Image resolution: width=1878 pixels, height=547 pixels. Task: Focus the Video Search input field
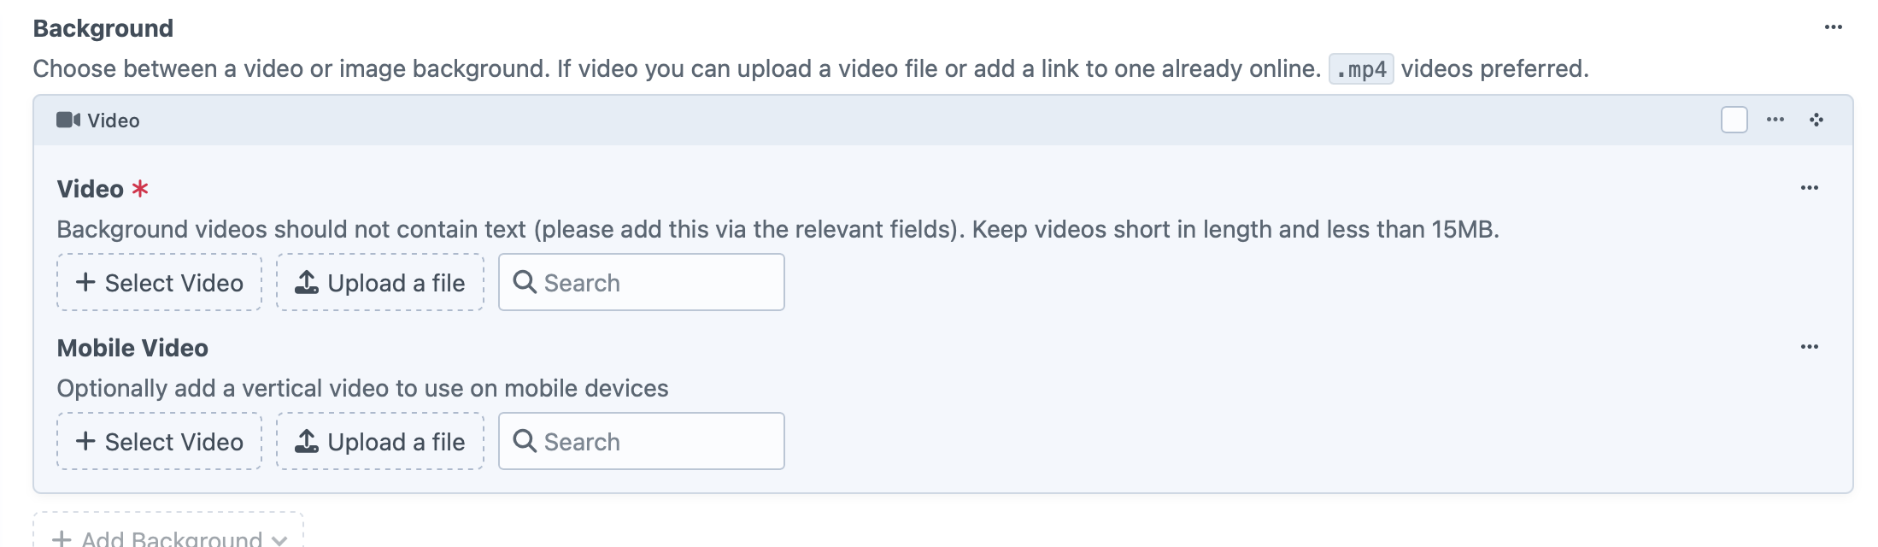pyautogui.click(x=642, y=282)
